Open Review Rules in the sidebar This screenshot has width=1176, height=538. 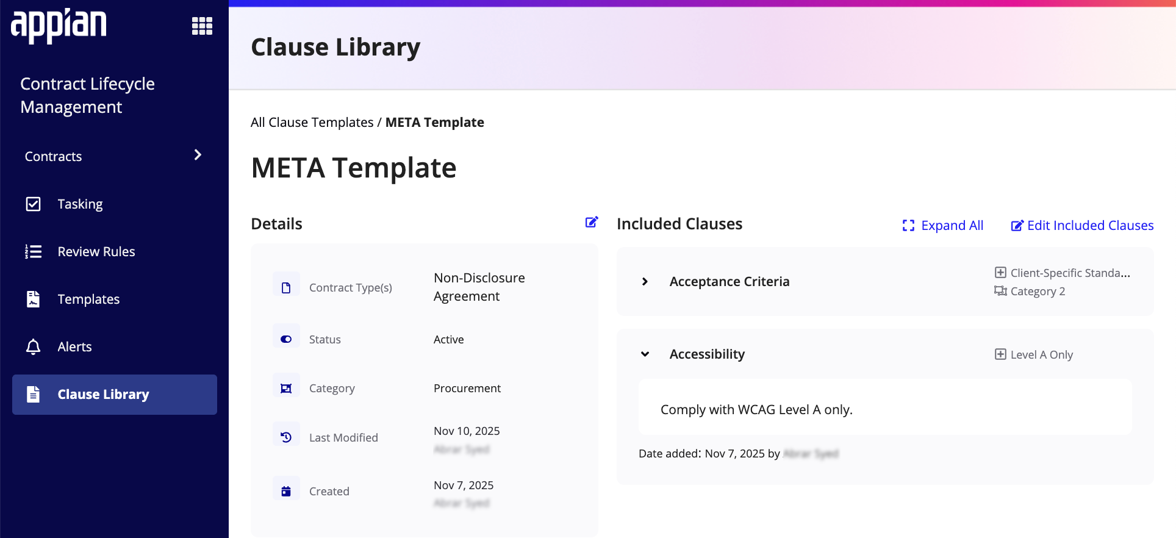115,251
